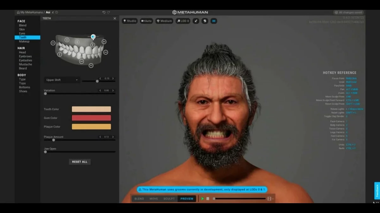Stop the preview animation
The height and width of the screenshot is (213, 380).
pyautogui.click(x=208, y=198)
